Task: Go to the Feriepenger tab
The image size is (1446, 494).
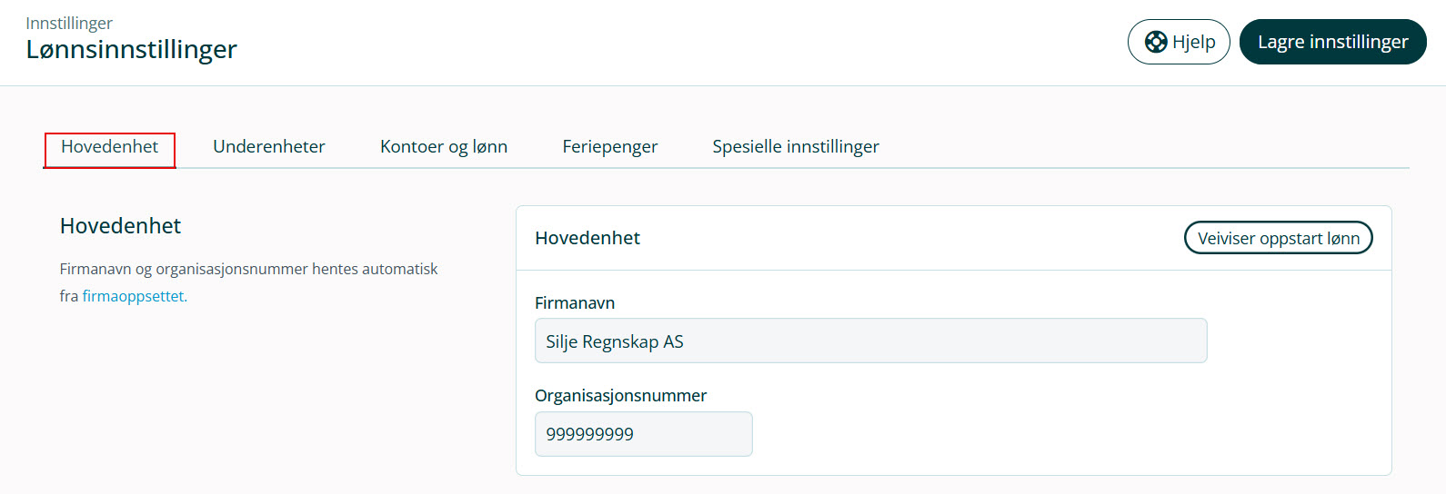Action: click(610, 147)
